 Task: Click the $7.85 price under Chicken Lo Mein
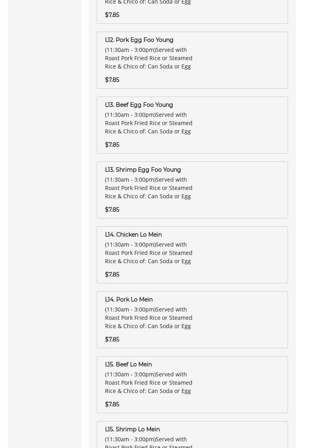point(112,275)
